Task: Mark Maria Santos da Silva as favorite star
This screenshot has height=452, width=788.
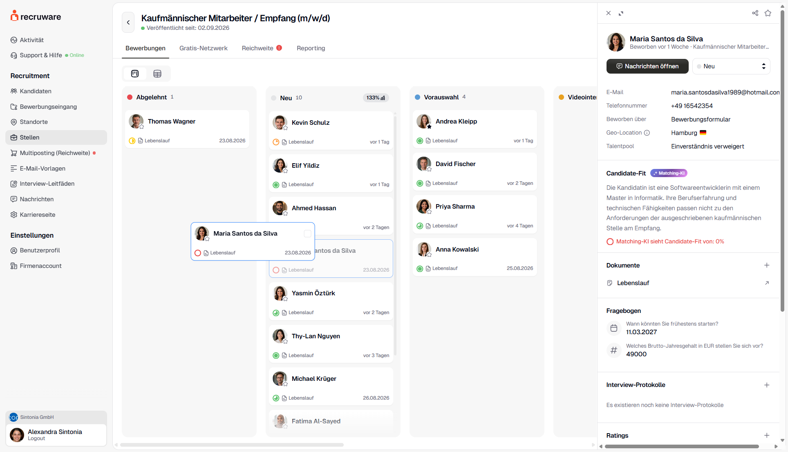Action: [768, 13]
